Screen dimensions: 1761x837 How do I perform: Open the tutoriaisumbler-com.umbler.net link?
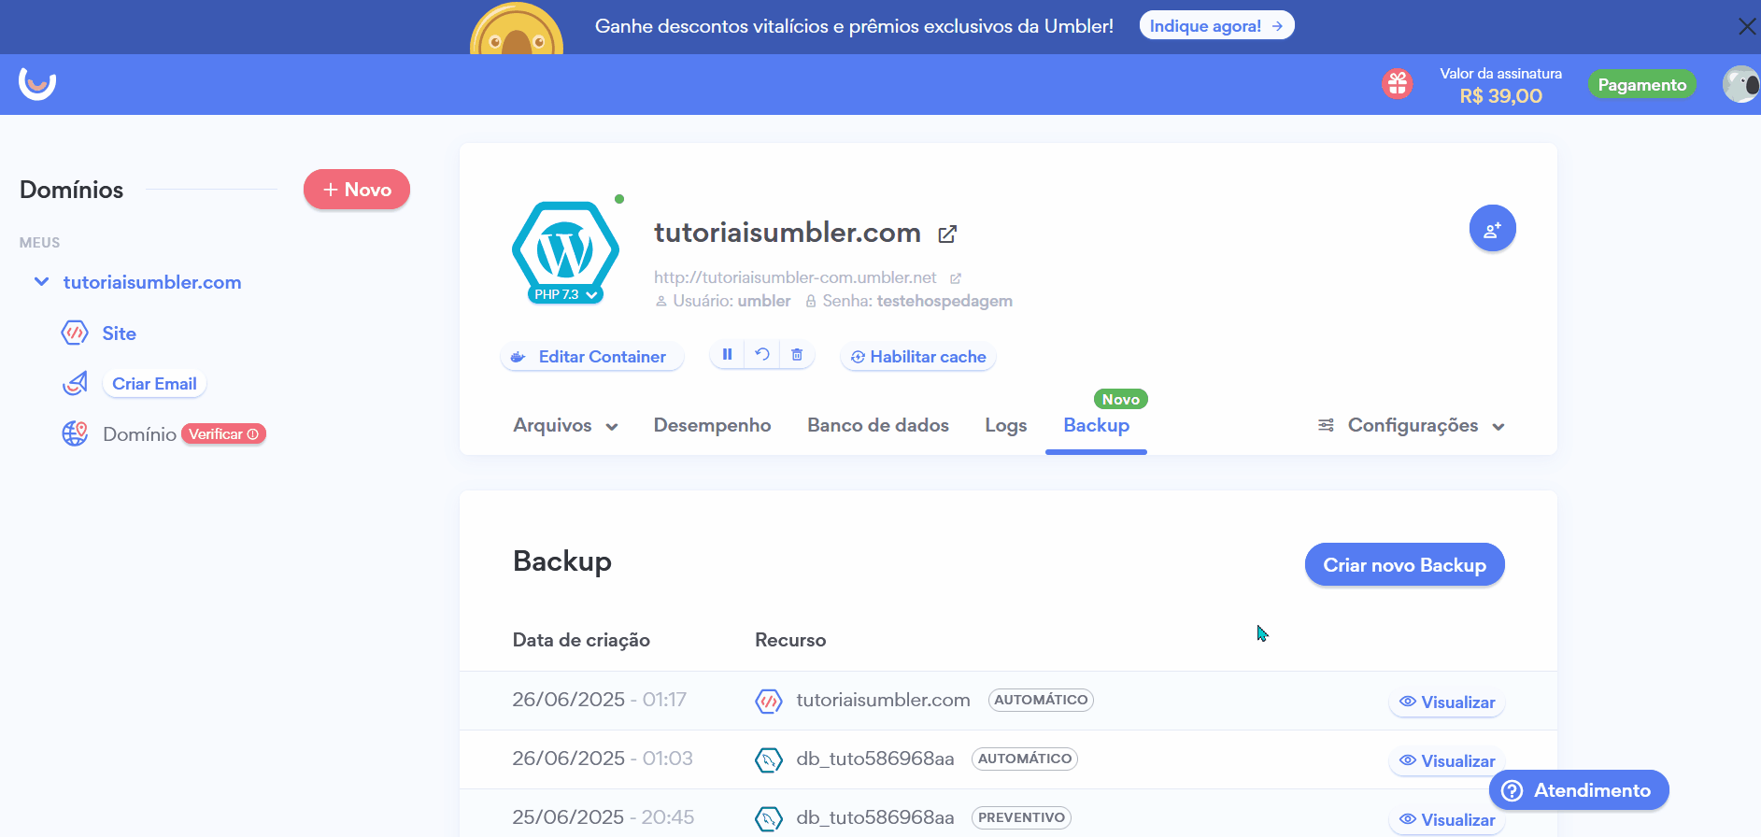tap(795, 277)
